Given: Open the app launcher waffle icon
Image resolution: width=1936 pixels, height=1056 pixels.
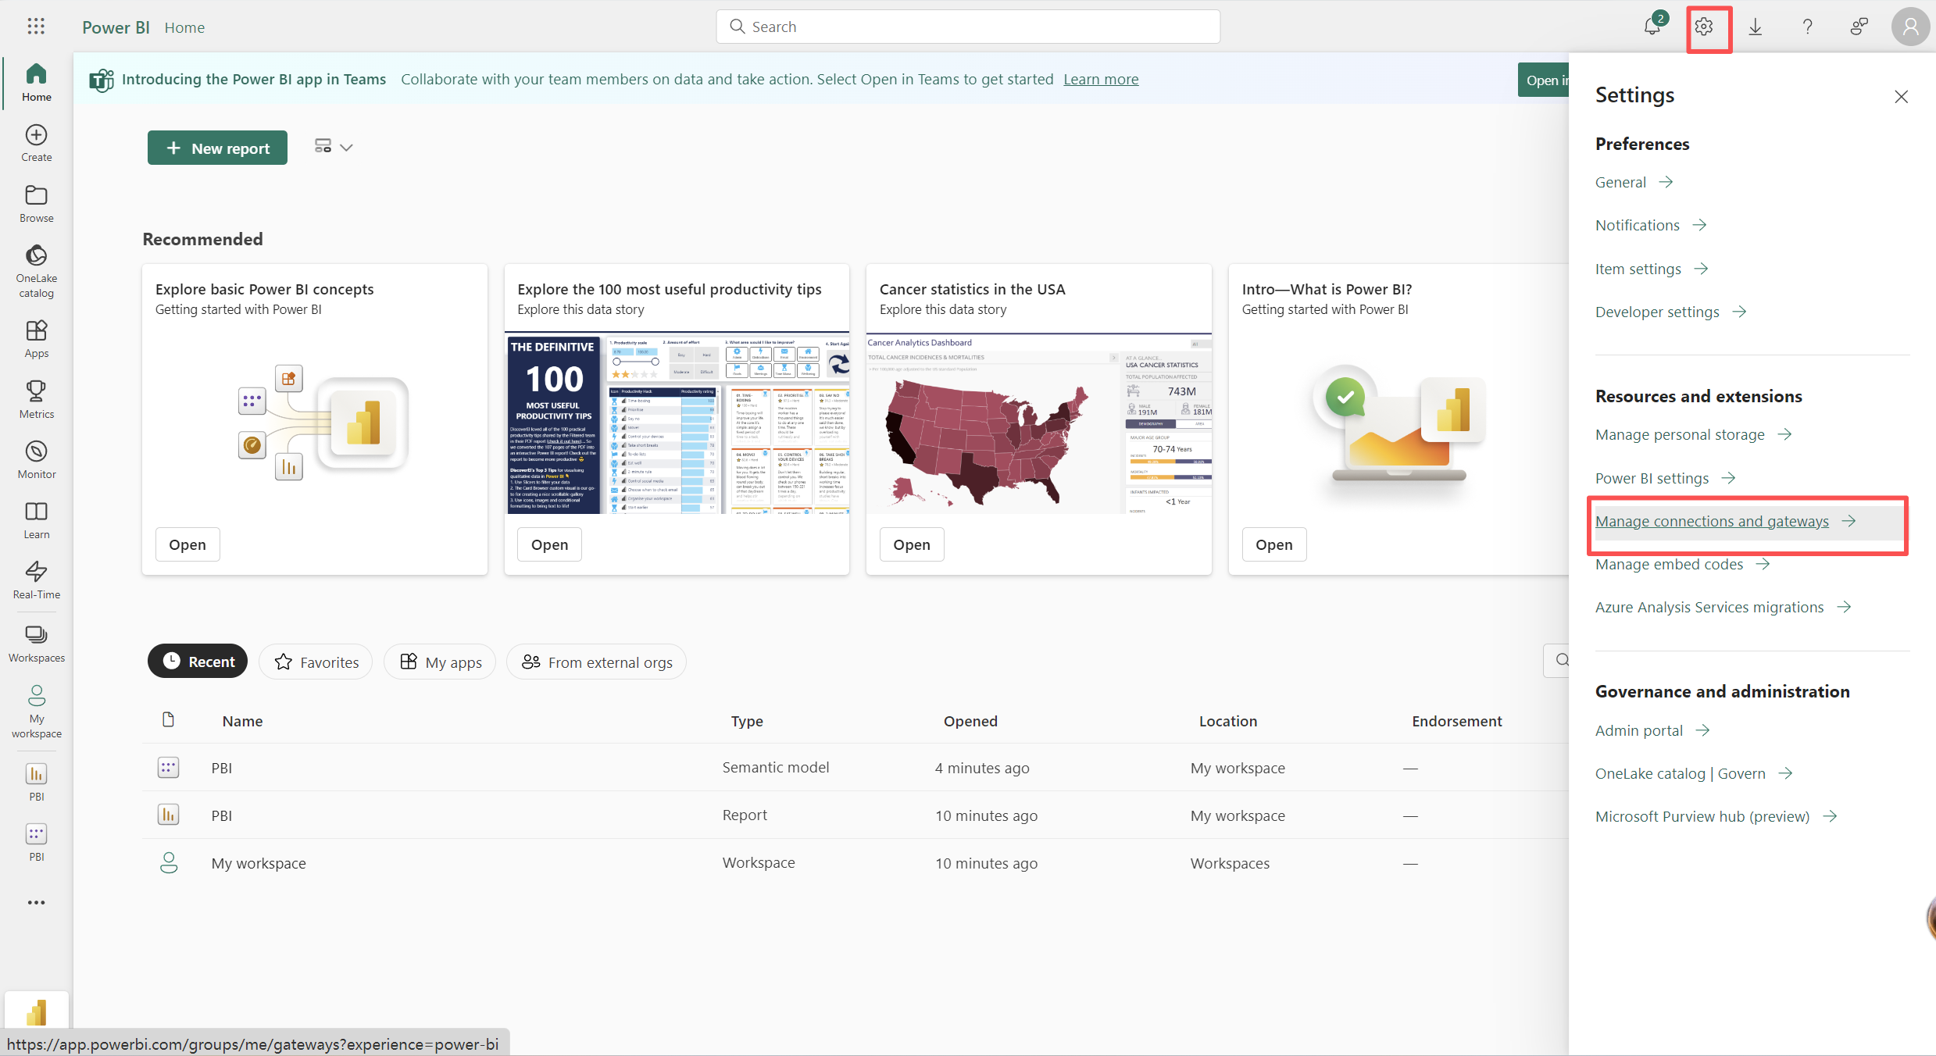Looking at the screenshot, I should [36, 27].
